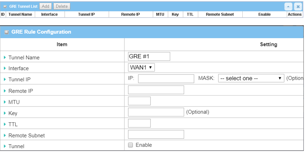
Task: Click the optional Key input field
Action: pyautogui.click(x=156, y=112)
